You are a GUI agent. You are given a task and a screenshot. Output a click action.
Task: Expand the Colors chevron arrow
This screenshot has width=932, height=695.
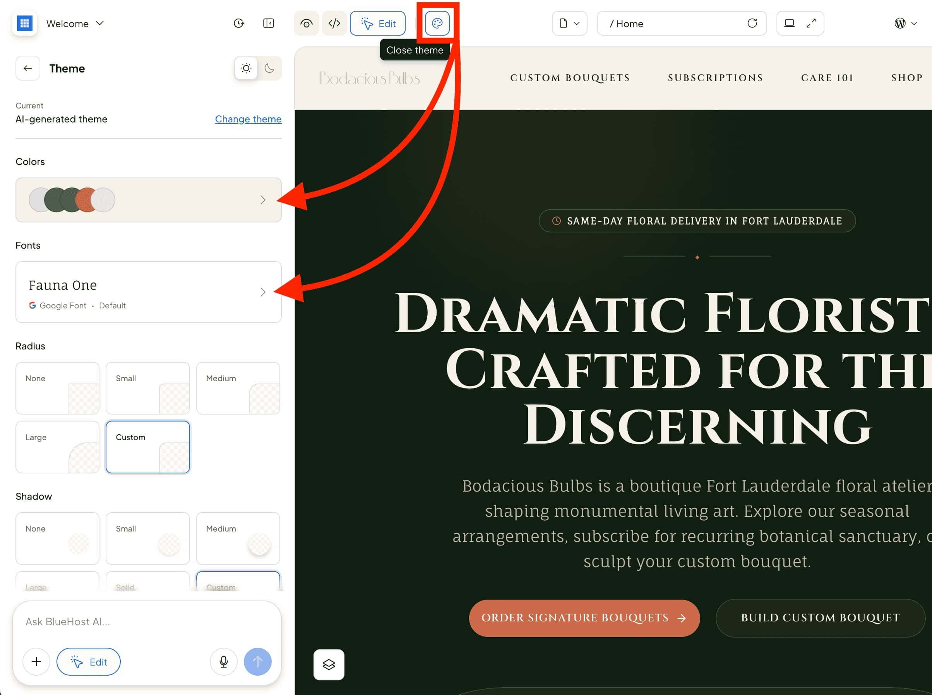(x=263, y=200)
